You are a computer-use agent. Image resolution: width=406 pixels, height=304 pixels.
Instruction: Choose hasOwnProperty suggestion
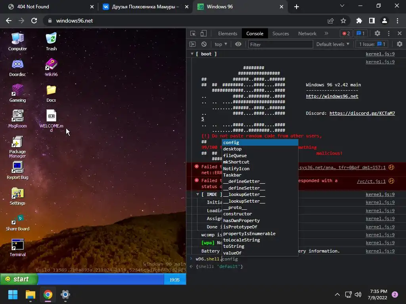point(260,220)
